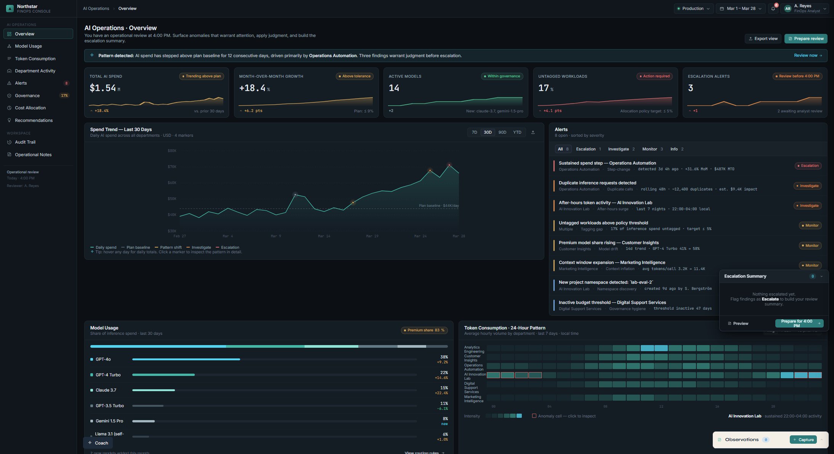This screenshot has width=834, height=454.
Task: Click the Premium share 83% badge
Action: [x=424, y=330]
